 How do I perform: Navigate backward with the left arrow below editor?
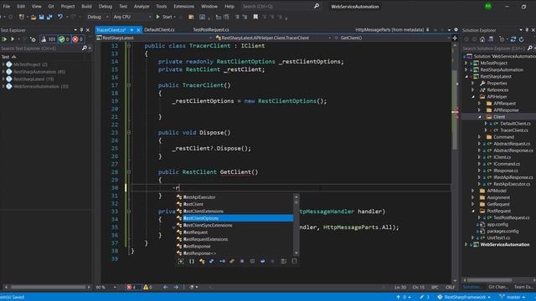[165, 287]
